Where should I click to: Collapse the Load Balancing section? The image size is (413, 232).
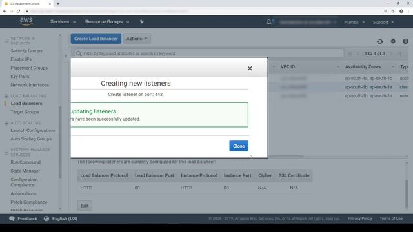click(6, 96)
